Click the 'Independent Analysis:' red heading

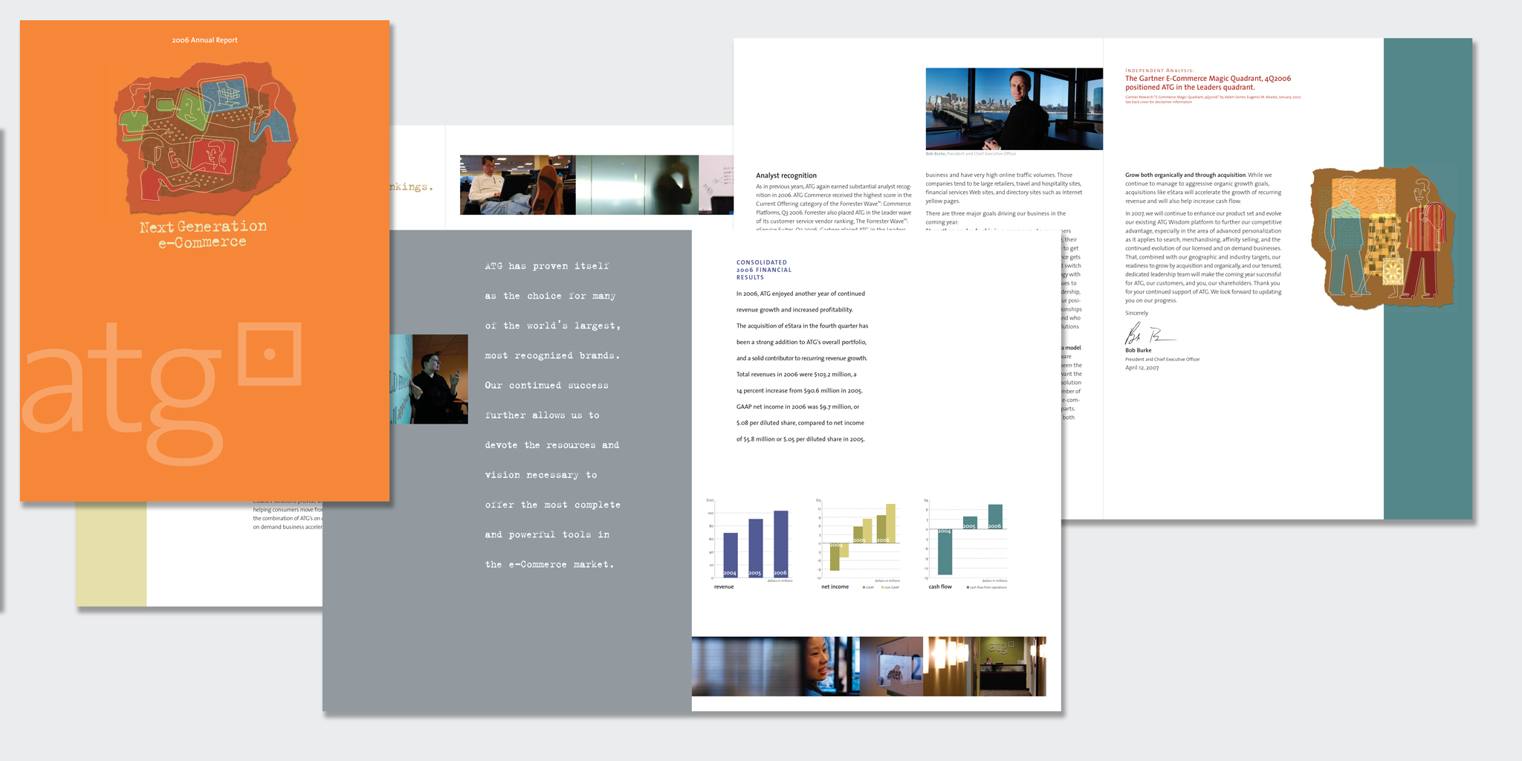tap(1159, 71)
